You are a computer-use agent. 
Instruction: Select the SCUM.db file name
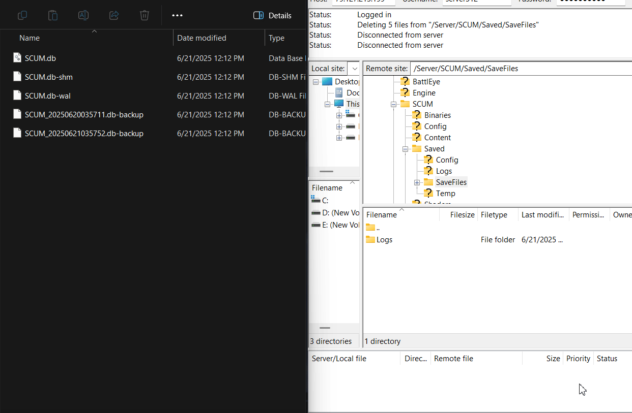[40, 58]
